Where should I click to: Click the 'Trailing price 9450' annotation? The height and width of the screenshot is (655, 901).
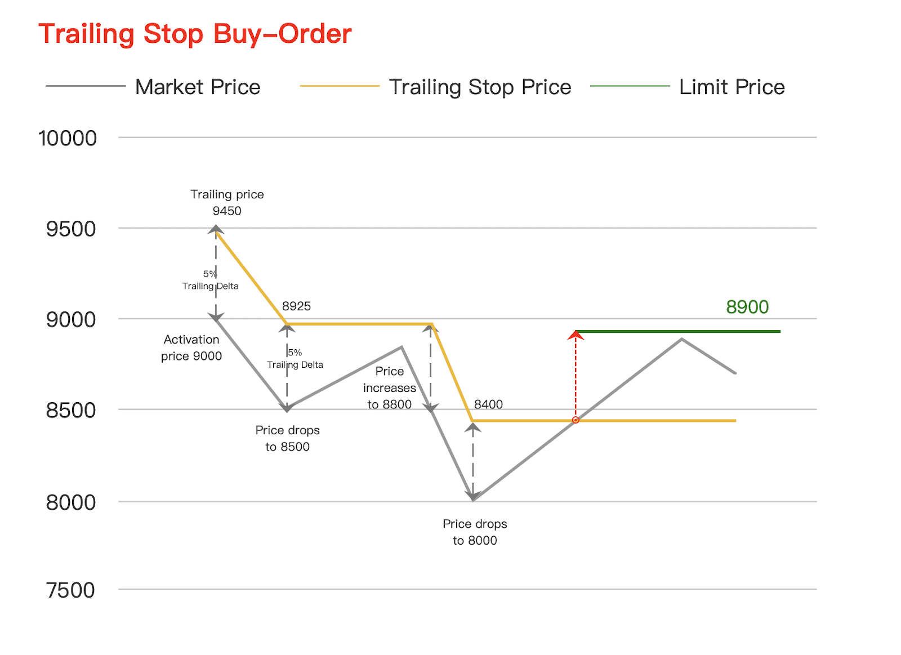pyautogui.click(x=227, y=202)
